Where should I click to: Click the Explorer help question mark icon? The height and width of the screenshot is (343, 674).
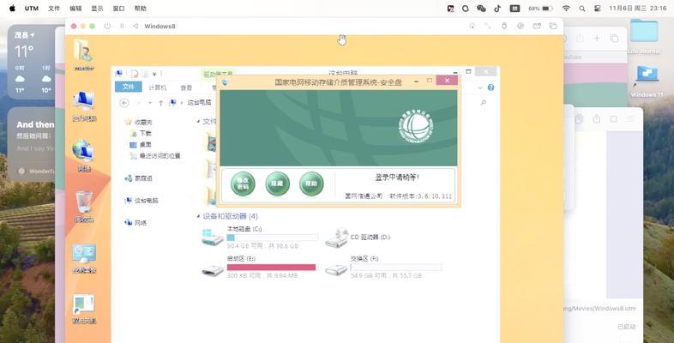490,87
